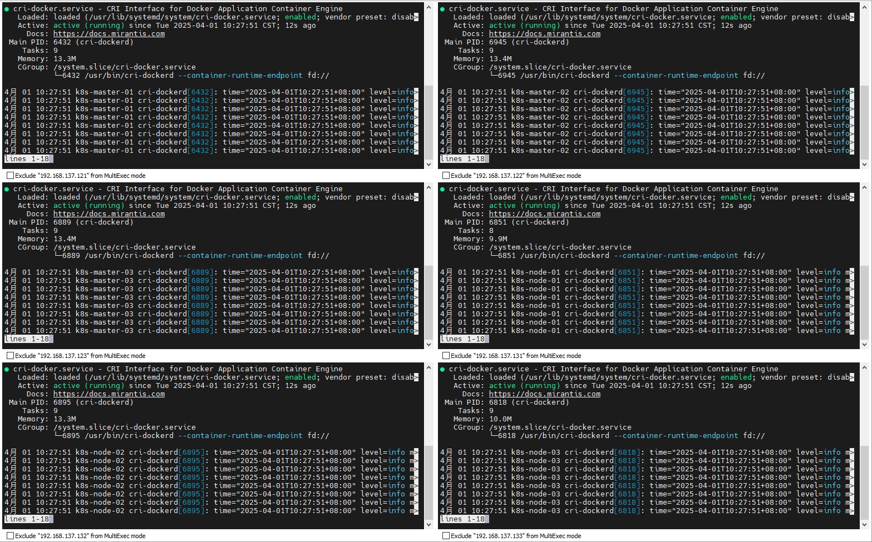Hit the scroll-down arrow in k8s-node-02 terminal
Screen dimensions: 872x542
[x=428, y=525]
